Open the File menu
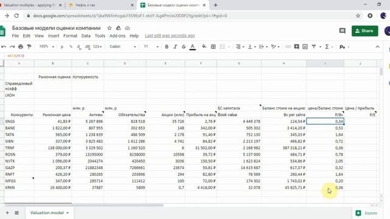The height and width of the screenshot is (219, 390). coord(15,36)
